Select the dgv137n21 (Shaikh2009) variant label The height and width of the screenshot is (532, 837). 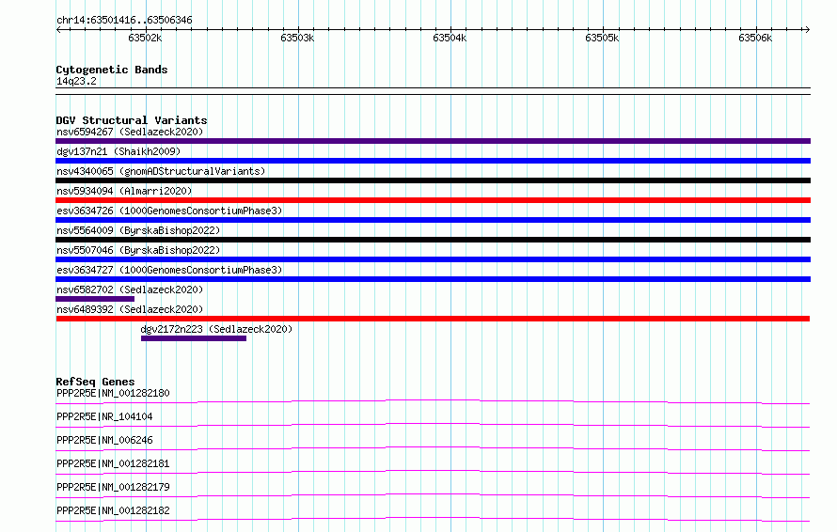[118, 151]
